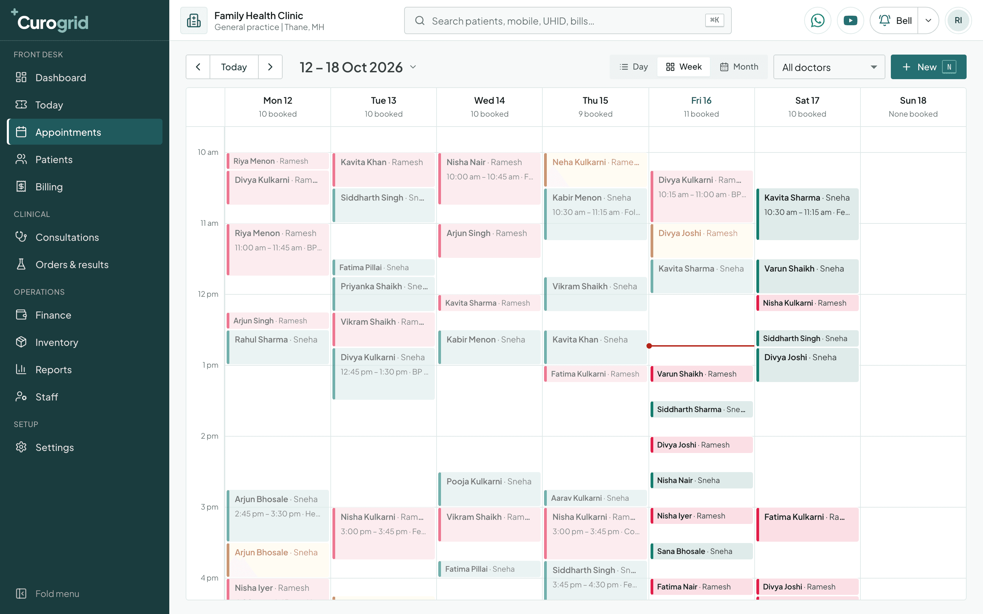Screen dimensions: 983x614
Task: Open Kavita Khan · Ramesh on Tuesday
Action: point(383,170)
